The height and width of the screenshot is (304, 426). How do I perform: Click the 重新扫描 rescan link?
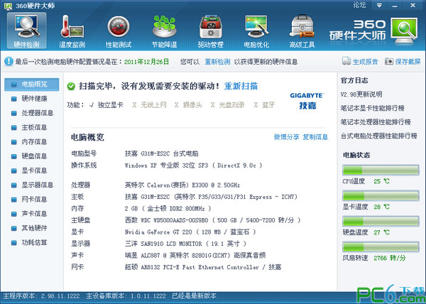(241, 86)
